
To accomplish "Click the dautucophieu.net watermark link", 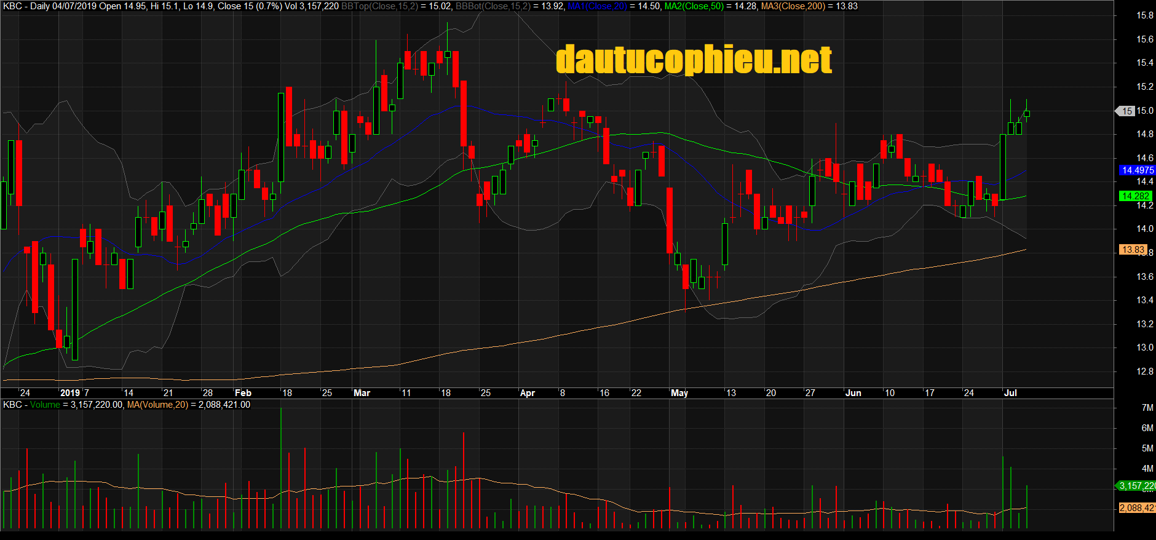I will [x=694, y=60].
